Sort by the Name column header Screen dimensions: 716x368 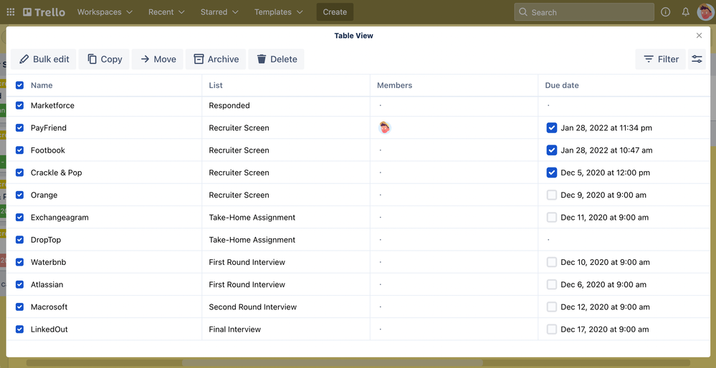pyautogui.click(x=42, y=85)
